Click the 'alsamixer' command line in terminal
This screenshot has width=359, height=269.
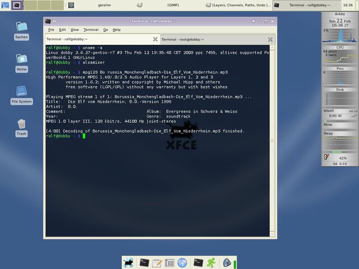tap(75, 62)
